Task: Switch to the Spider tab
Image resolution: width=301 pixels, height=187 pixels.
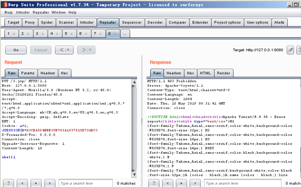Action: click(x=47, y=22)
